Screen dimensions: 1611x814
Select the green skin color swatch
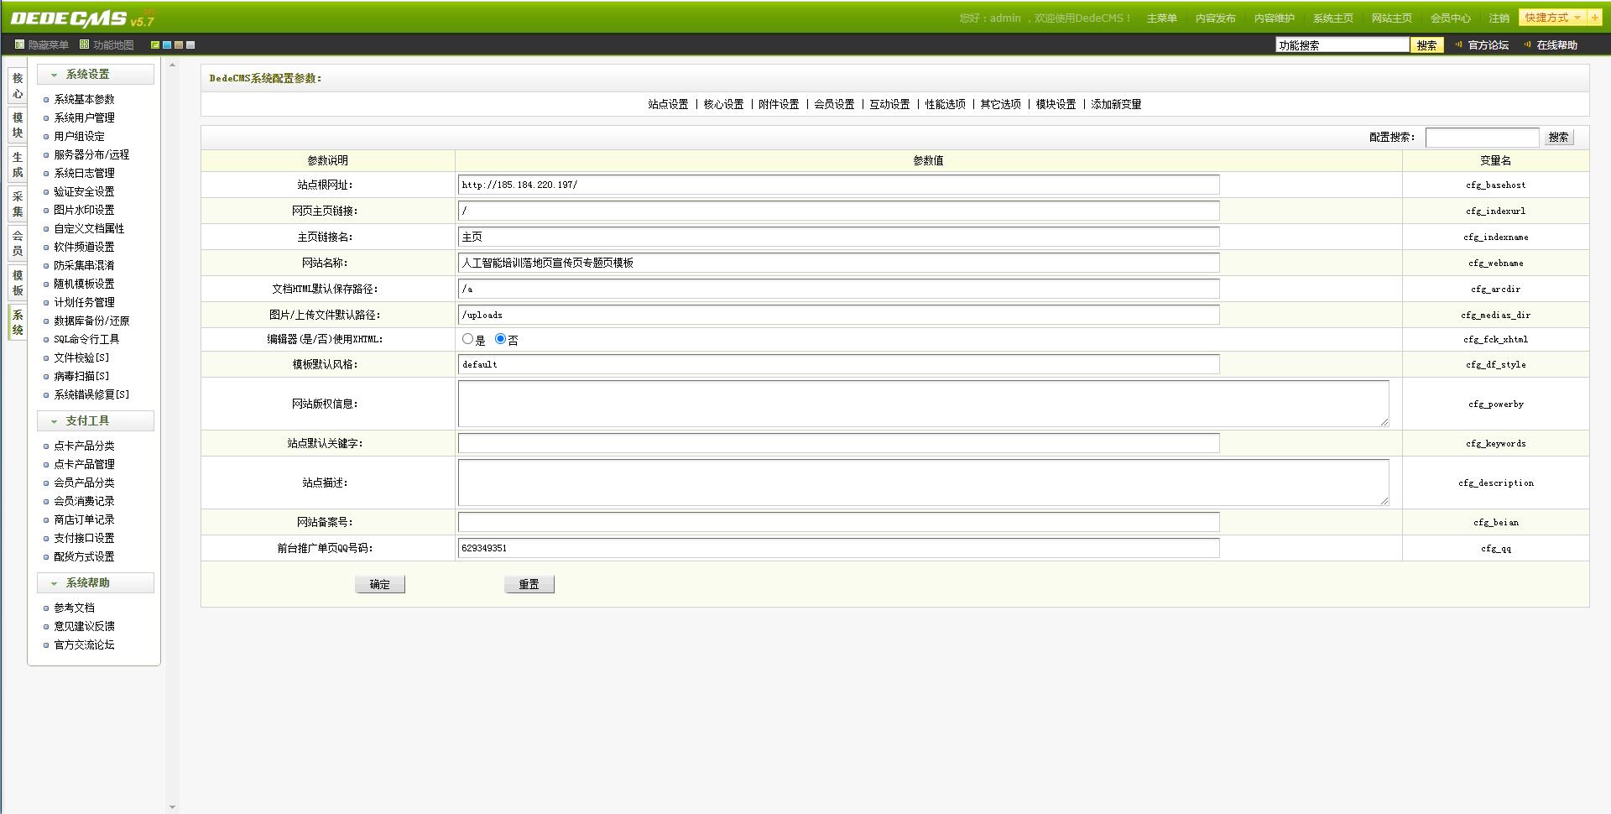point(155,45)
